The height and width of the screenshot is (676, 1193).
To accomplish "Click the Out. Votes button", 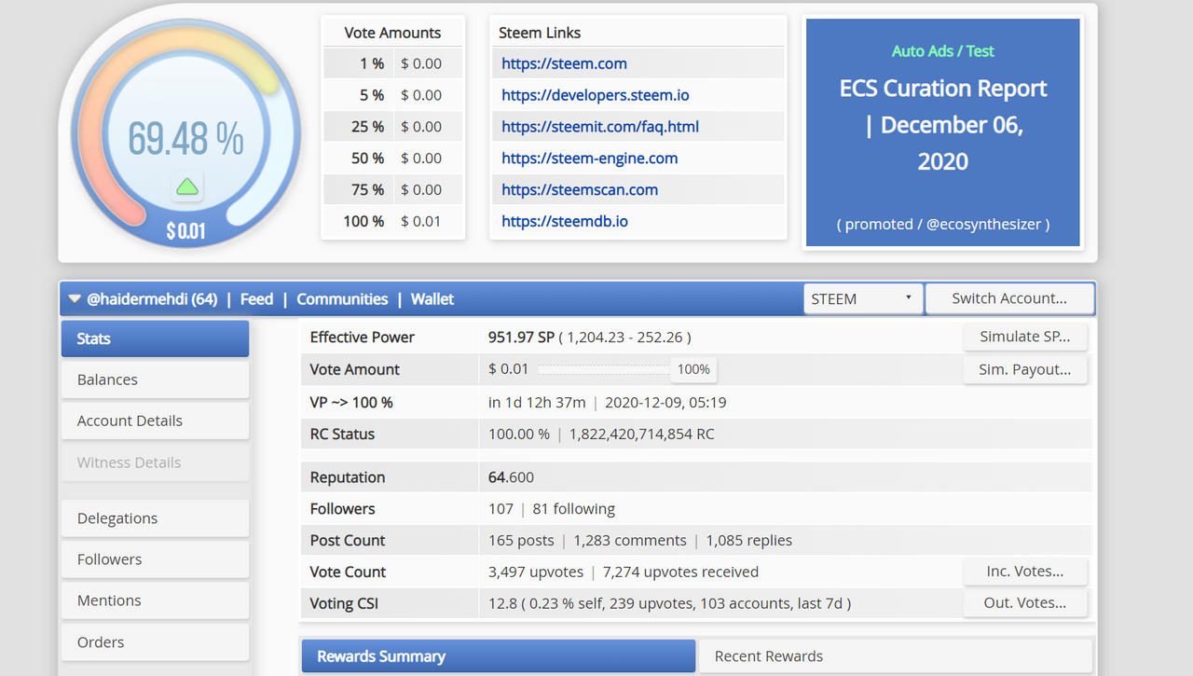I will pos(1025,603).
